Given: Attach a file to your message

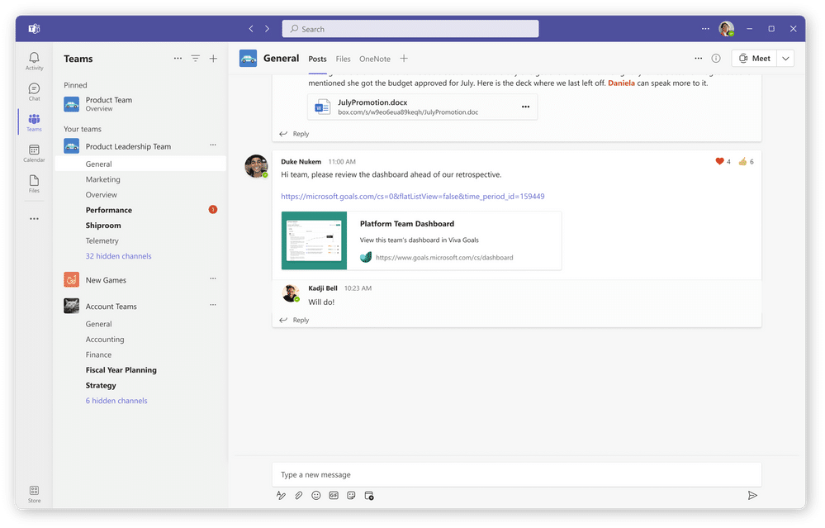Looking at the screenshot, I should 298,495.
